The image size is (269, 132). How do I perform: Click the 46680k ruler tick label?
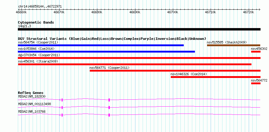coord(97,12)
